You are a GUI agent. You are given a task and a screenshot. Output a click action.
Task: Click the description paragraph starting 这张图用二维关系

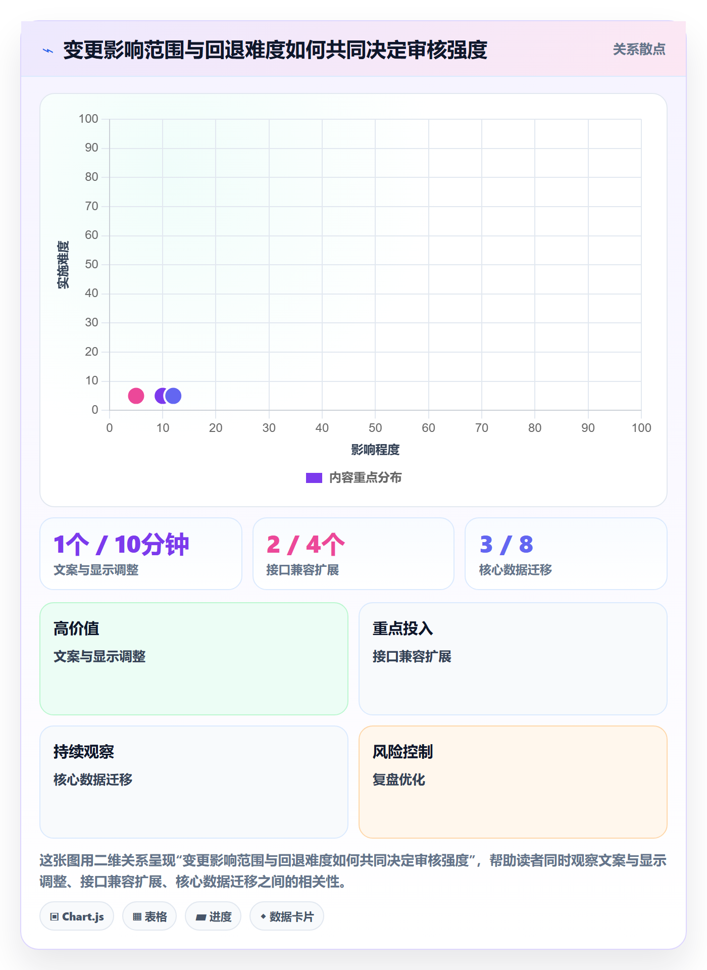pos(353,871)
